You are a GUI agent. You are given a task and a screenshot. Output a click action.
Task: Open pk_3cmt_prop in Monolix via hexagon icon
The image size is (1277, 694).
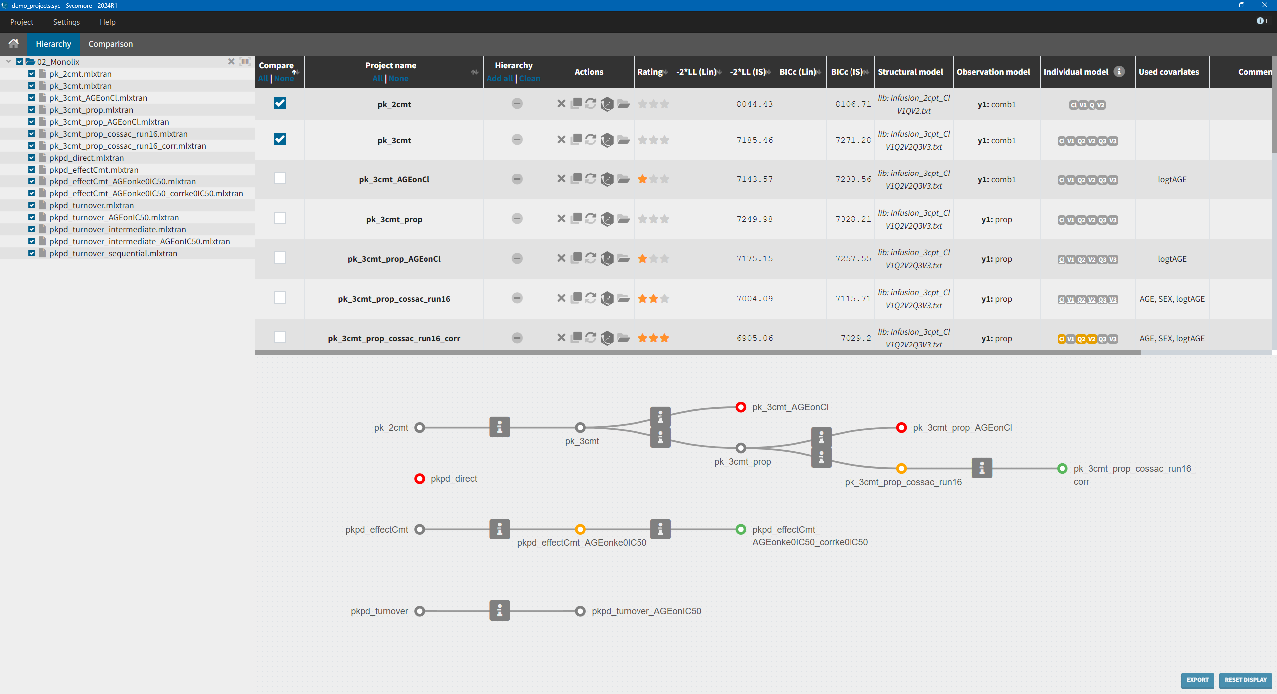click(607, 219)
